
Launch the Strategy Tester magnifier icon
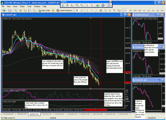tap(34, 10)
